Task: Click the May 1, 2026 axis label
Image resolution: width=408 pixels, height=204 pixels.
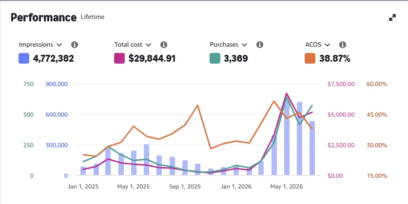Action: pos(287,187)
